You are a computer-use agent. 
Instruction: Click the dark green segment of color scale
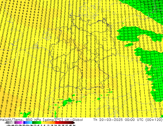point(33,122)
